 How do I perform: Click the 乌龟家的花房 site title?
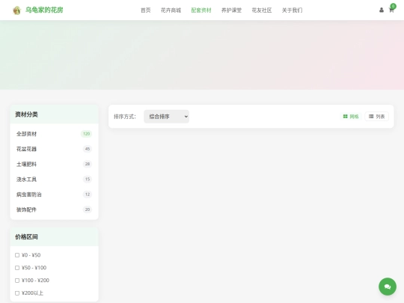(x=44, y=10)
